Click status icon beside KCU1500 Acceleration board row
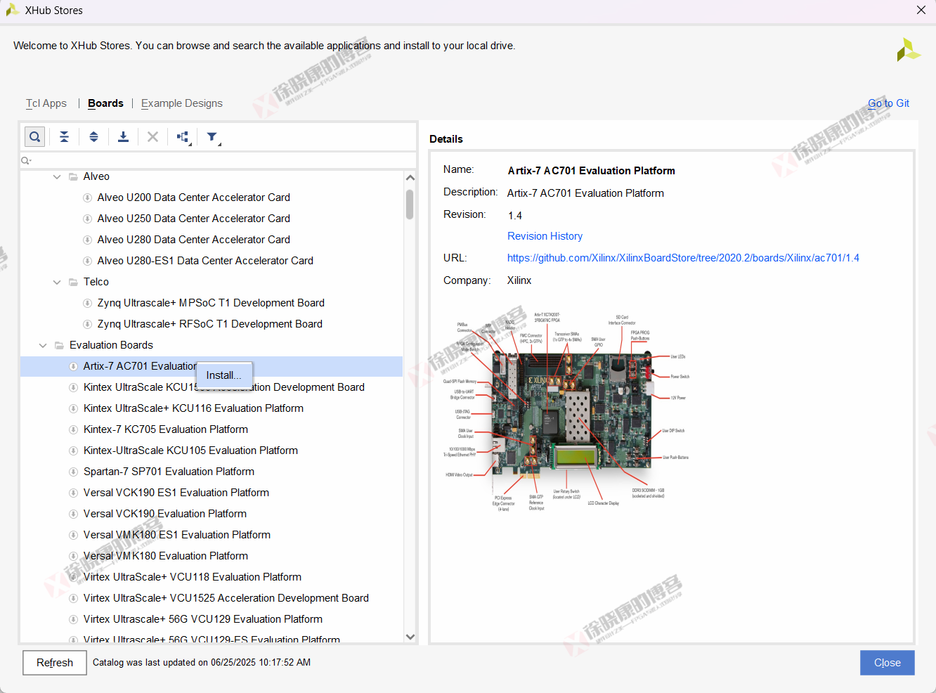The image size is (936, 693). coord(74,387)
